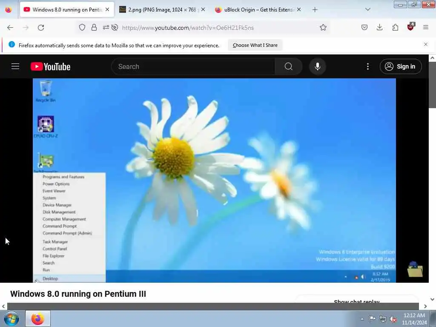Open the Firefox hamburger application menu

tap(425, 27)
